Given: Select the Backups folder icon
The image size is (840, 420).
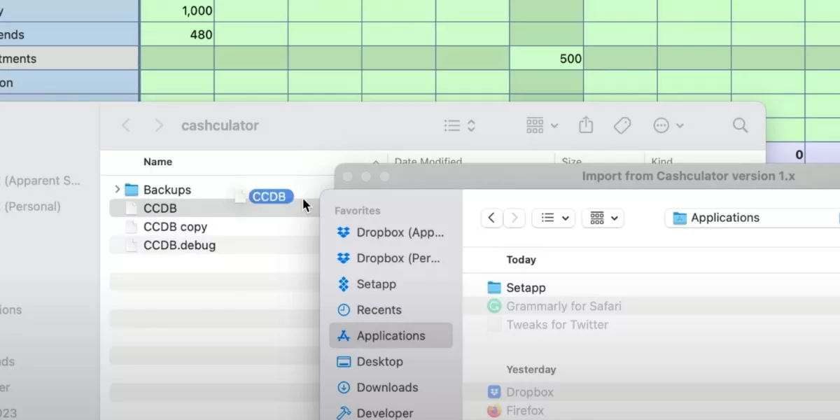Looking at the screenshot, I should point(132,190).
